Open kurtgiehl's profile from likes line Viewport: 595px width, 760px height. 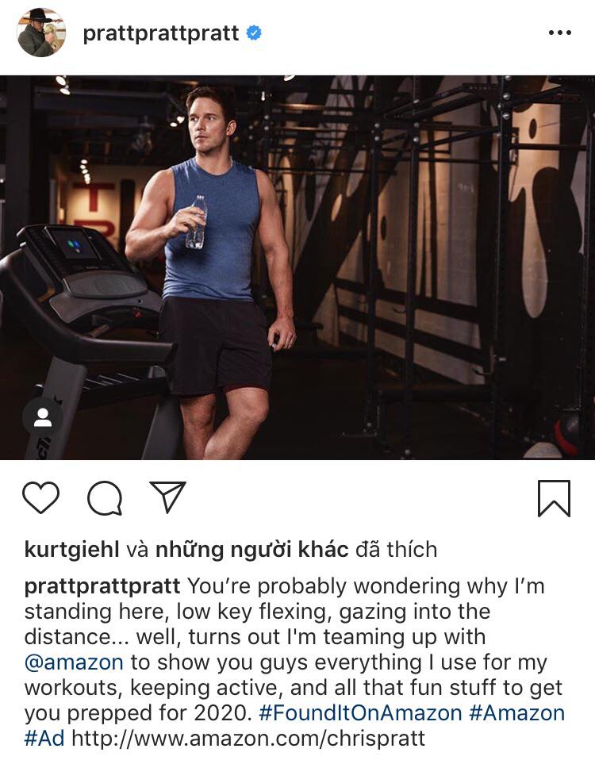pyautogui.click(x=71, y=550)
